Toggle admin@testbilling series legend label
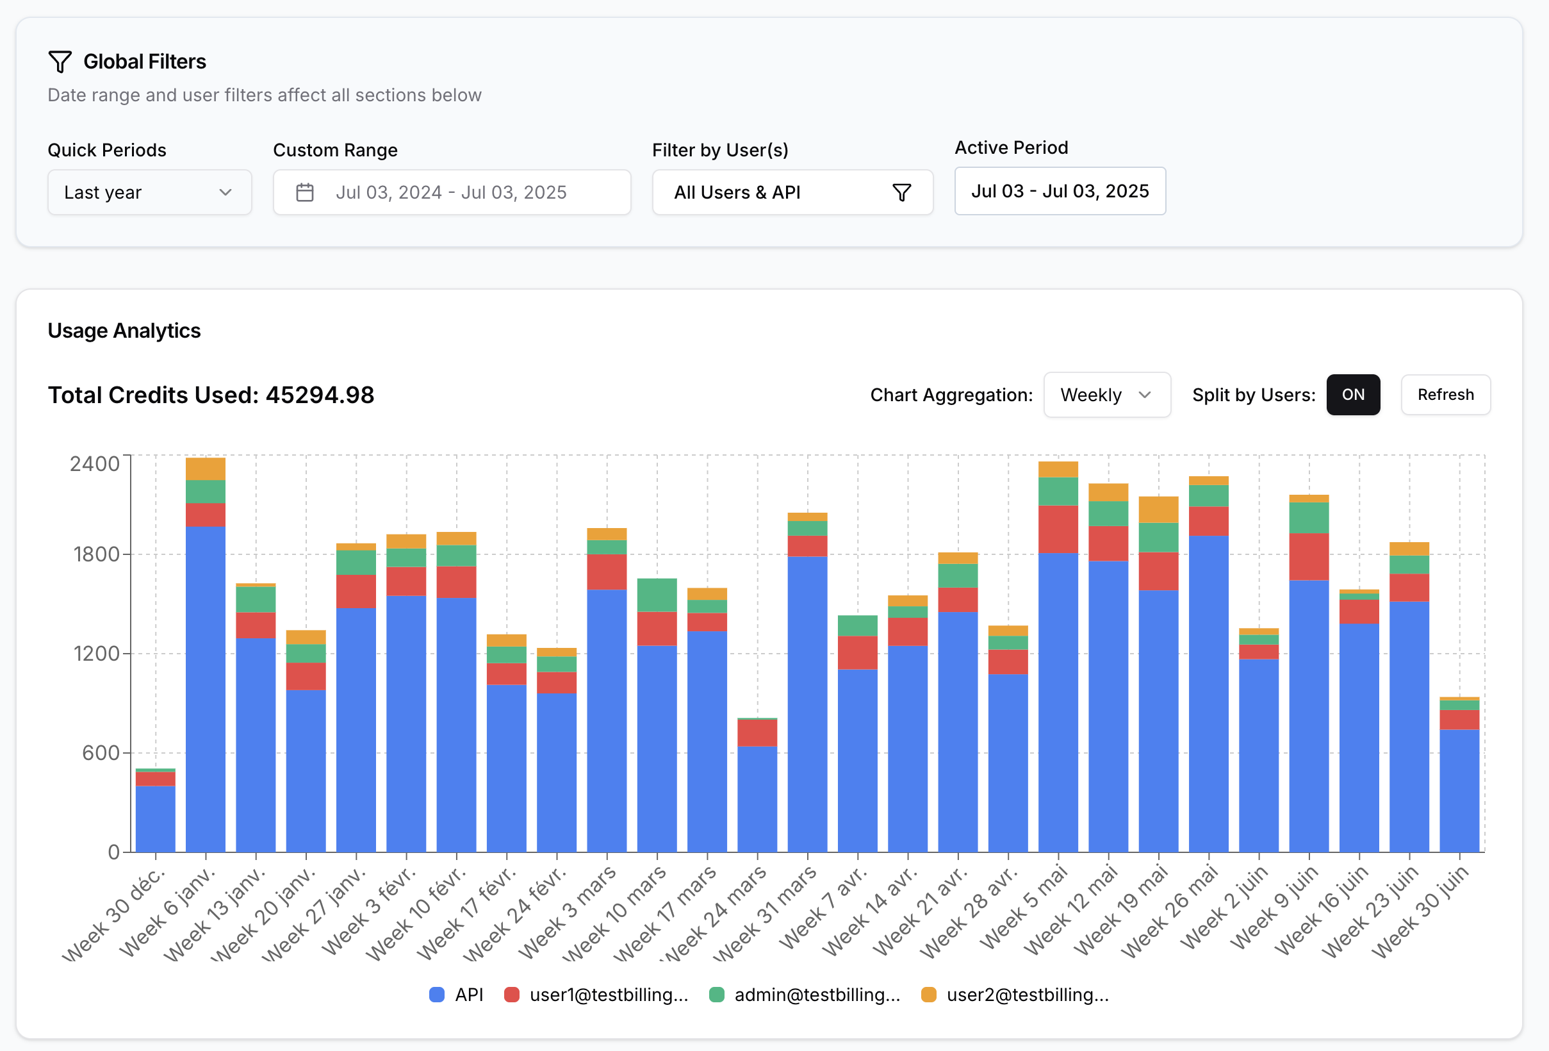This screenshot has height=1051, width=1549. coord(817,995)
